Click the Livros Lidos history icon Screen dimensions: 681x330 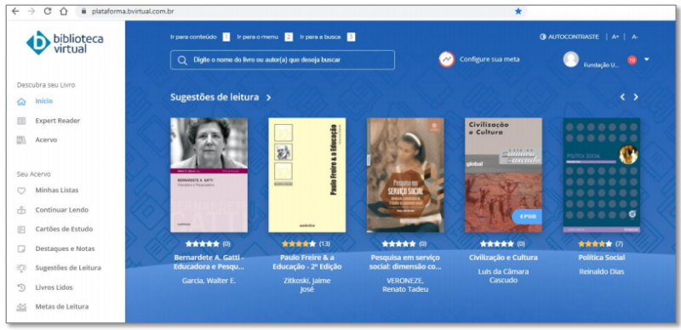(21, 287)
